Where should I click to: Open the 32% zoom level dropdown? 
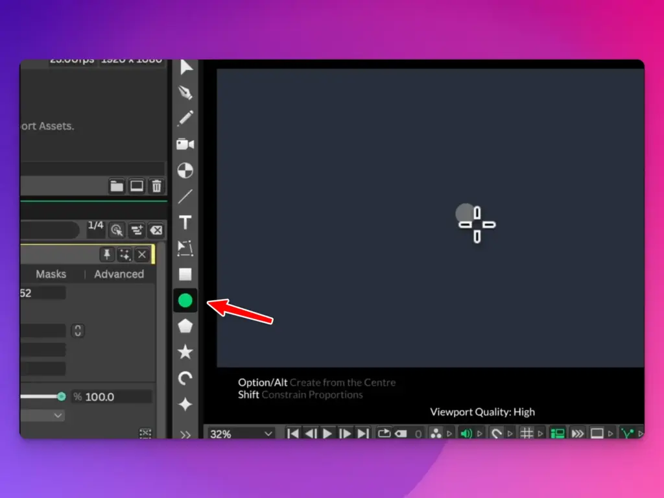[x=241, y=434]
